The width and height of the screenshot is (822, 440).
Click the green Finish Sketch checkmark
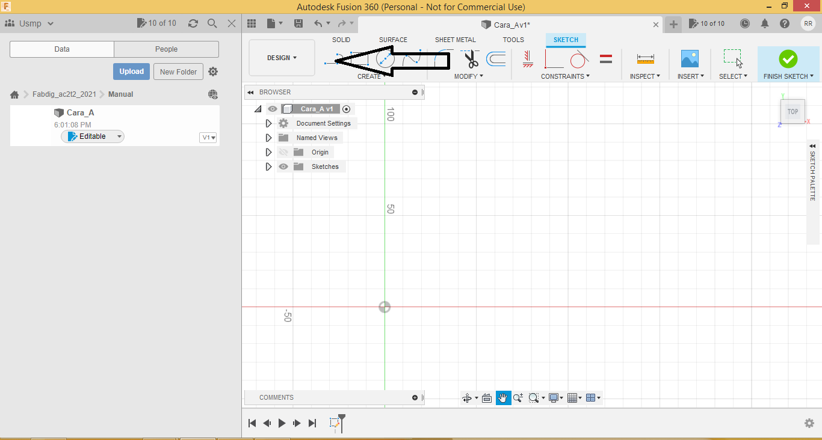[788, 58]
